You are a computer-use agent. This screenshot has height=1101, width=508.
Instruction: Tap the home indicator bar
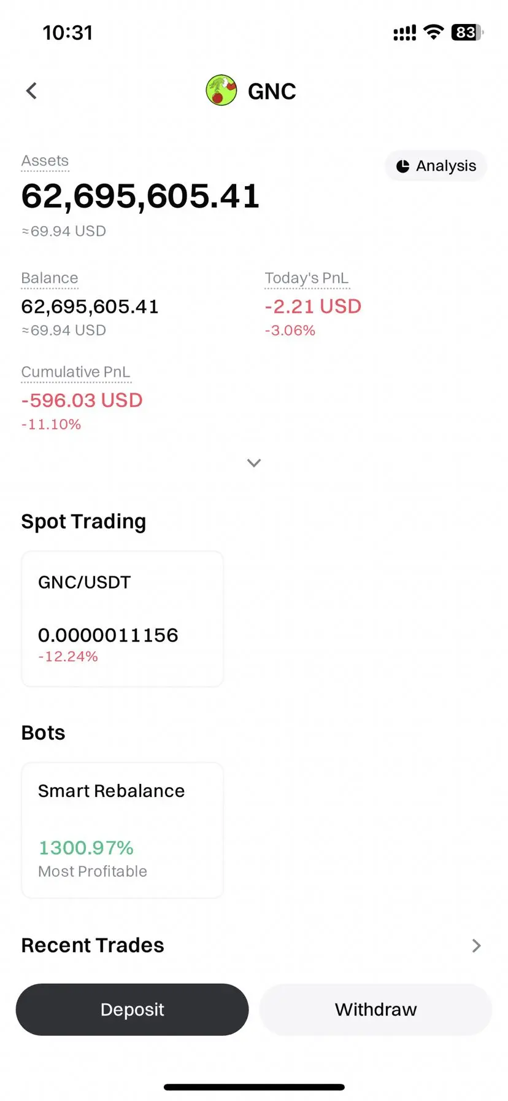pyautogui.click(x=254, y=1087)
